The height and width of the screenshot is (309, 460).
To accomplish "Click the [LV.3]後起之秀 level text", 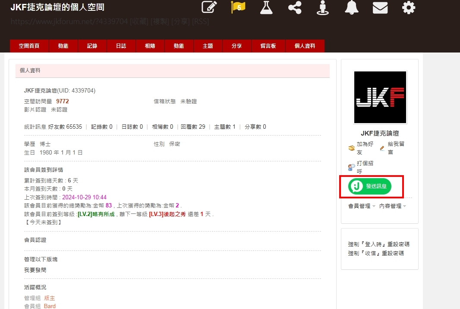I will (167, 214).
